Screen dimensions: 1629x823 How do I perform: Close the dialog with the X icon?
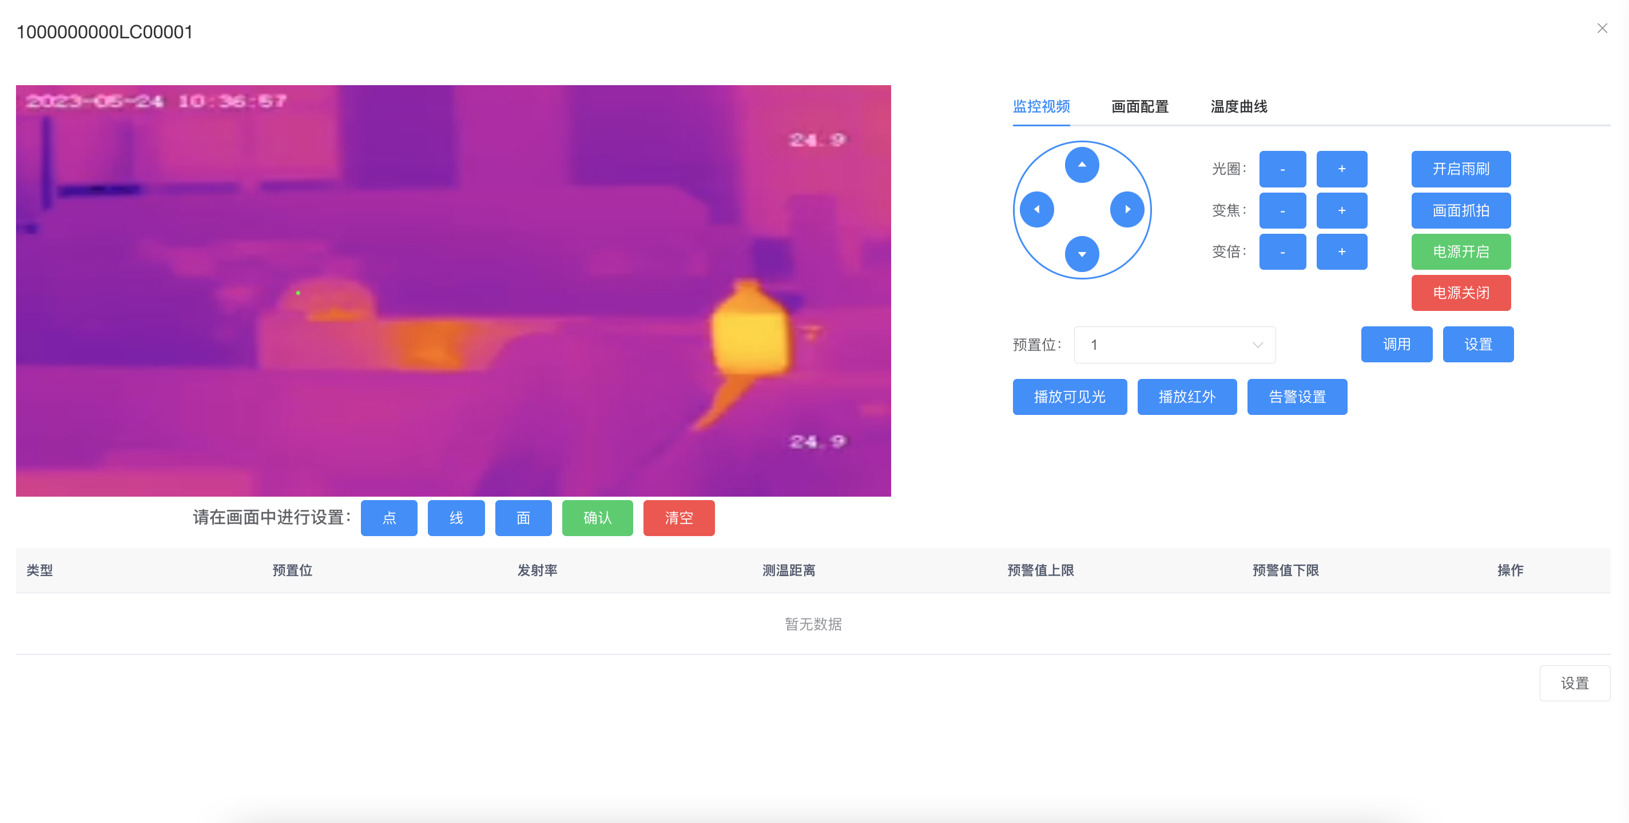[1602, 29]
